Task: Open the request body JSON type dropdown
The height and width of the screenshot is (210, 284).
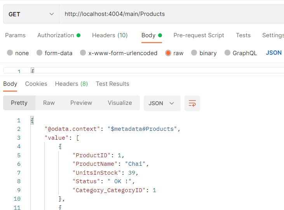Action: [274, 53]
